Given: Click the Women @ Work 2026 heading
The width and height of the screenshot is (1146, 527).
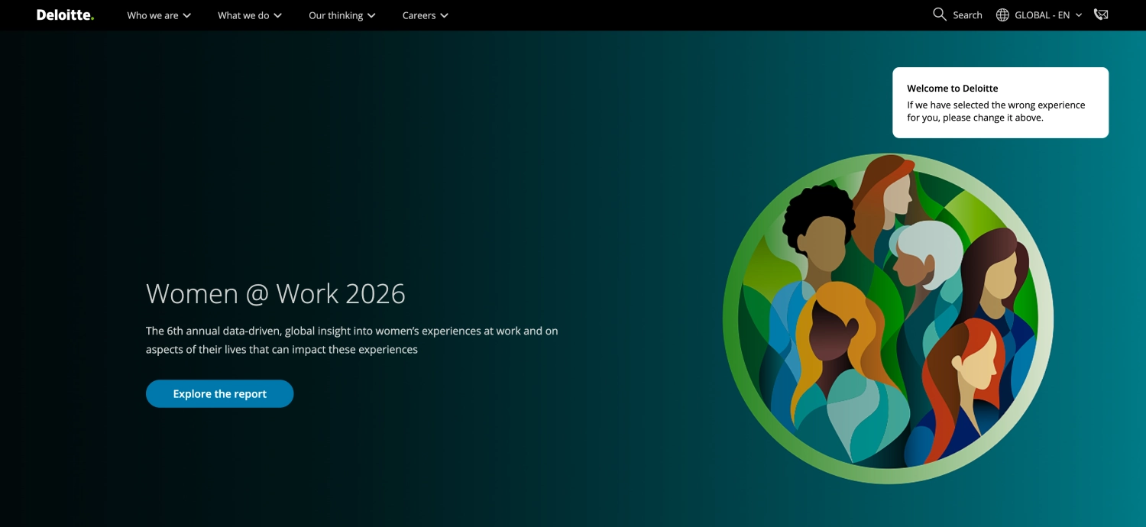Looking at the screenshot, I should click(x=276, y=293).
